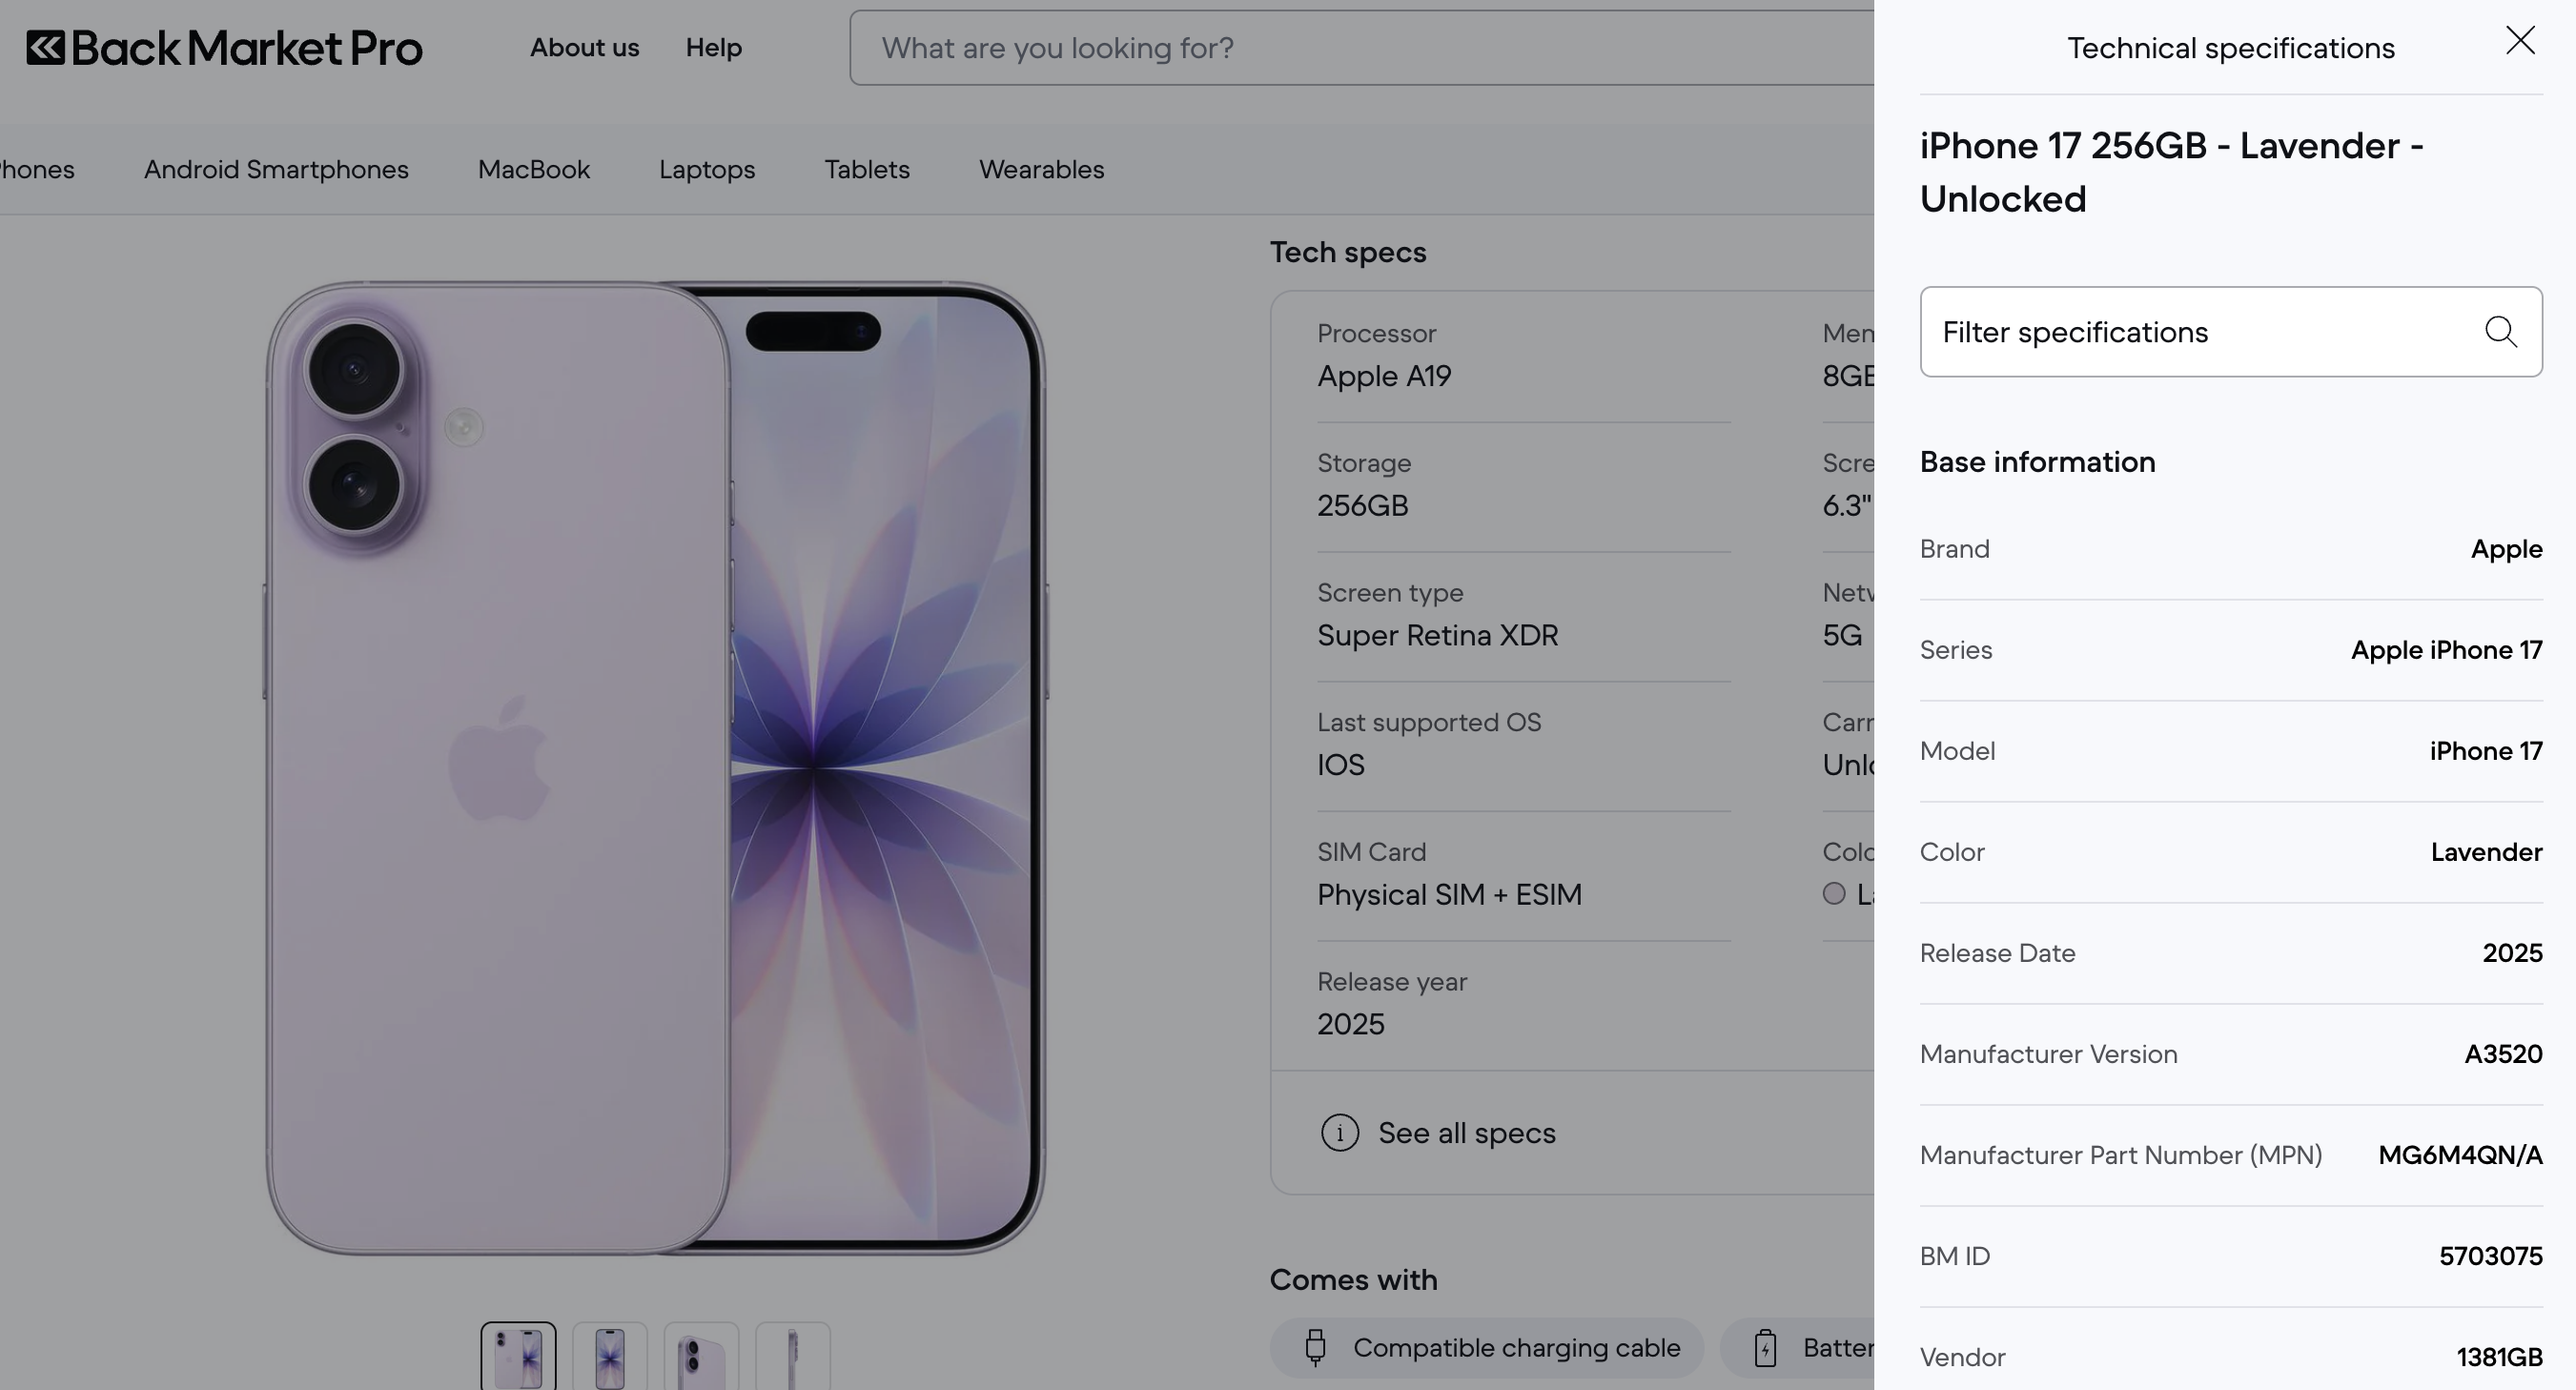This screenshot has height=1390, width=2576.
Task: Click the charging cable icon
Action: pyautogui.click(x=1315, y=1348)
